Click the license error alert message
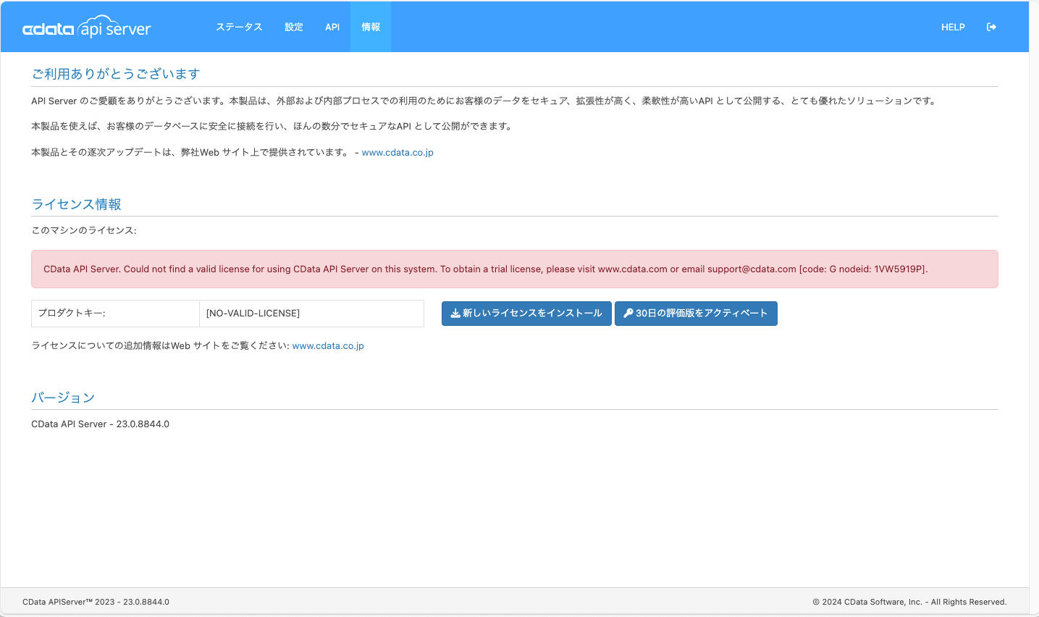 pyautogui.click(x=515, y=269)
